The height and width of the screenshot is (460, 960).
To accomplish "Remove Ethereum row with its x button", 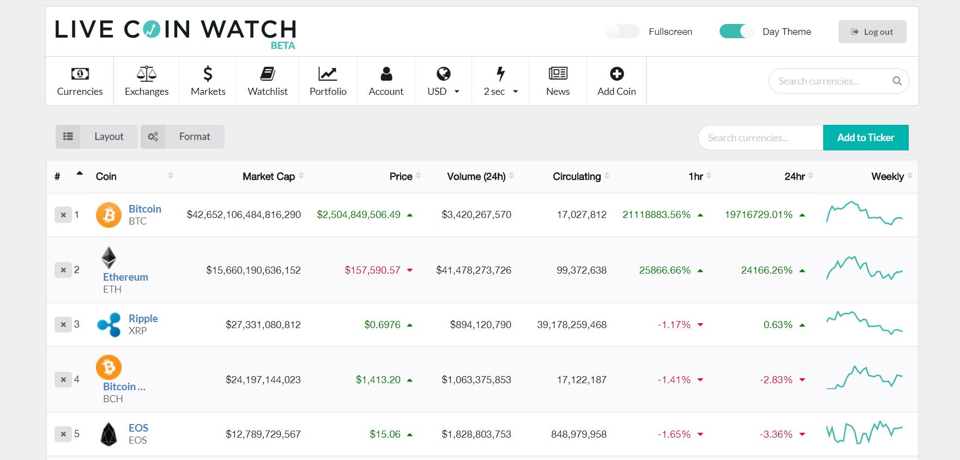I will 63,270.
